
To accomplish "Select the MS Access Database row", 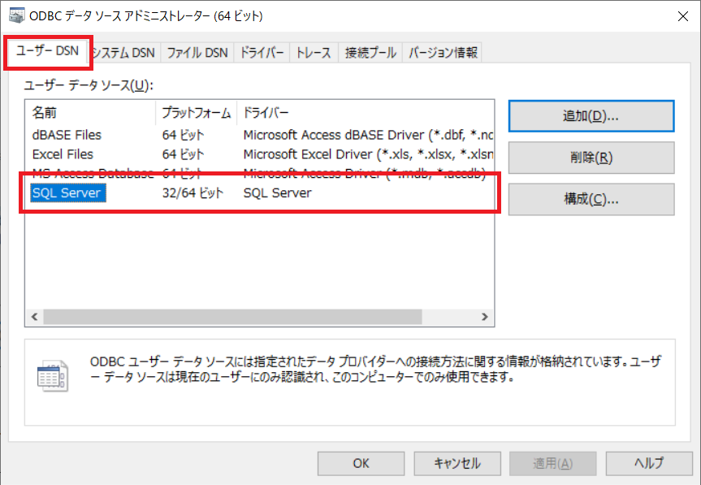I will click(259, 173).
